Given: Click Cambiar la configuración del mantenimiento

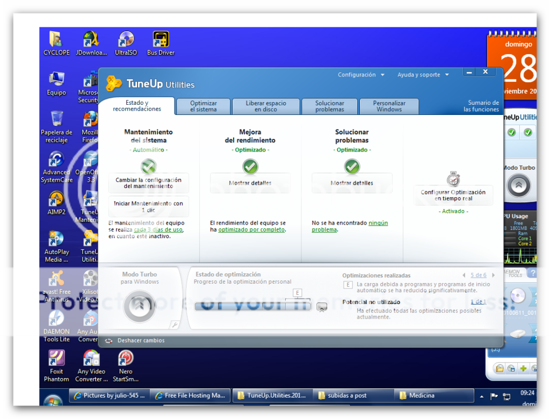Looking at the screenshot, I should [x=148, y=183].
